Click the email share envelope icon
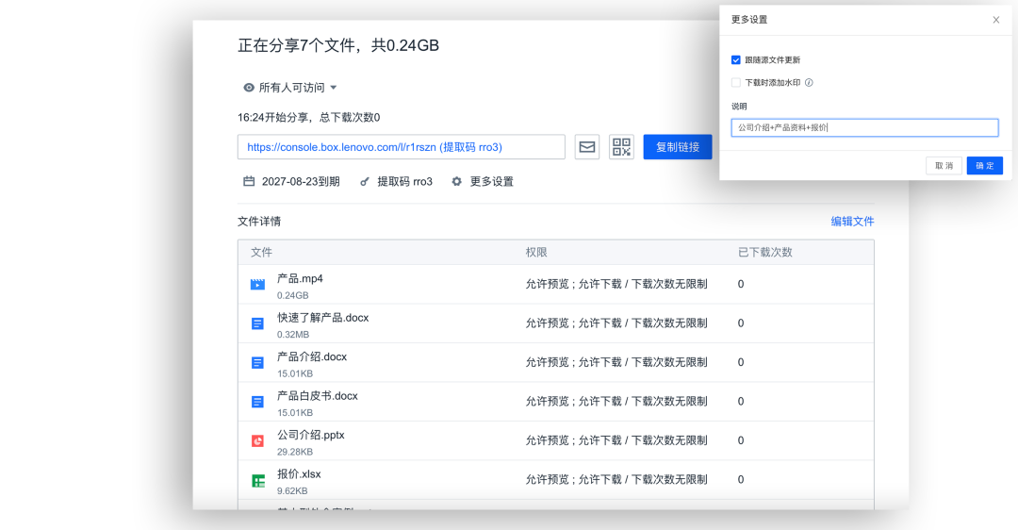1018x530 pixels. pyautogui.click(x=587, y=147)
